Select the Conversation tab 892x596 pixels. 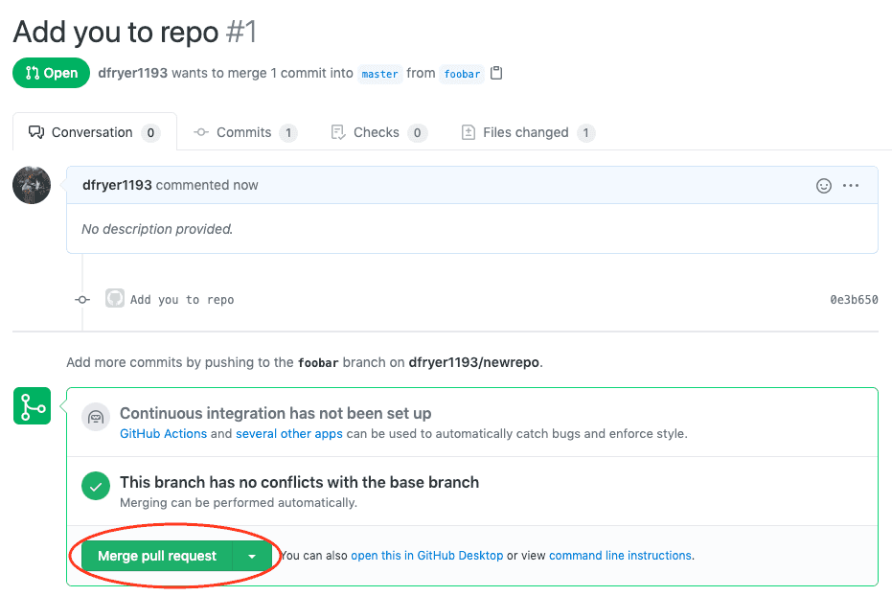(x=92, y=132)
